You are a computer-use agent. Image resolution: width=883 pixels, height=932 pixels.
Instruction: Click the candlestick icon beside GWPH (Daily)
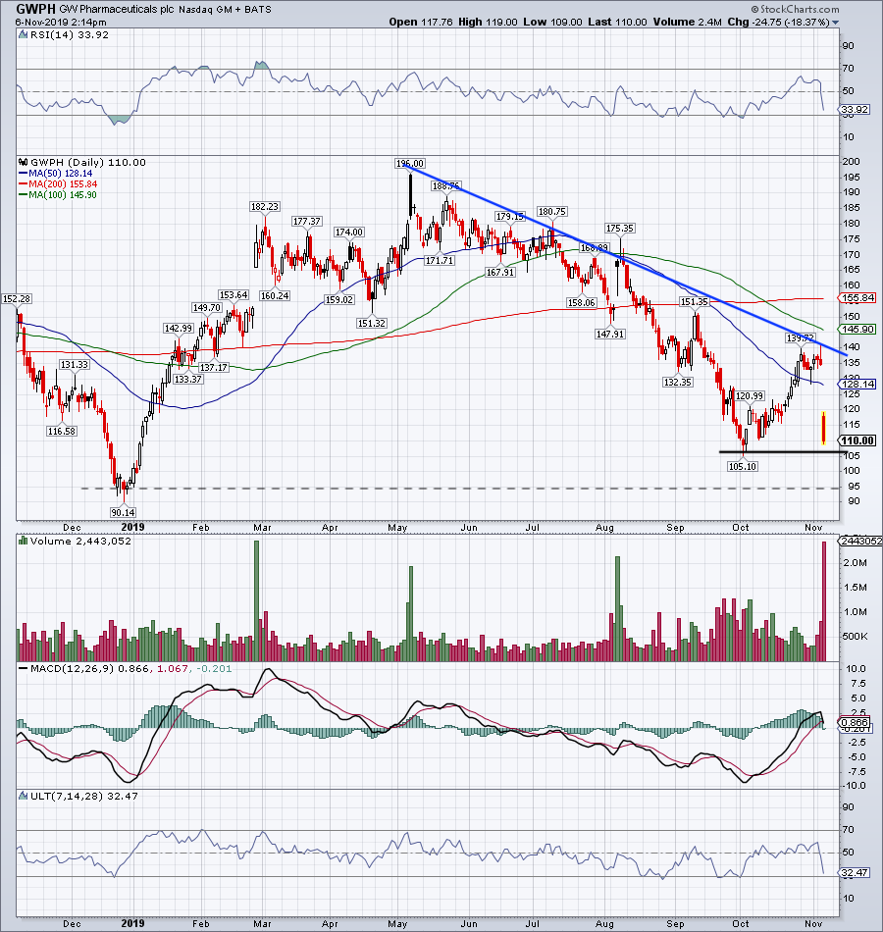(24, 162)
